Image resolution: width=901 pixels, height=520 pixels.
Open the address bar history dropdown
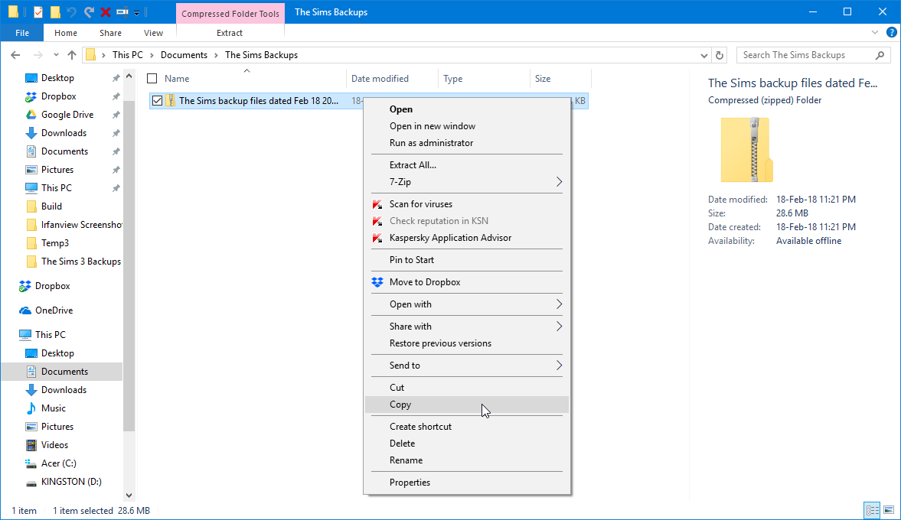(704, 55)
